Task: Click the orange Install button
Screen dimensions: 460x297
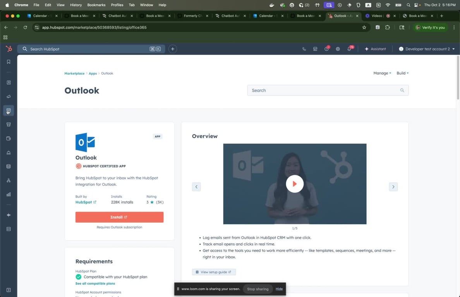Action: coord(119,217)
